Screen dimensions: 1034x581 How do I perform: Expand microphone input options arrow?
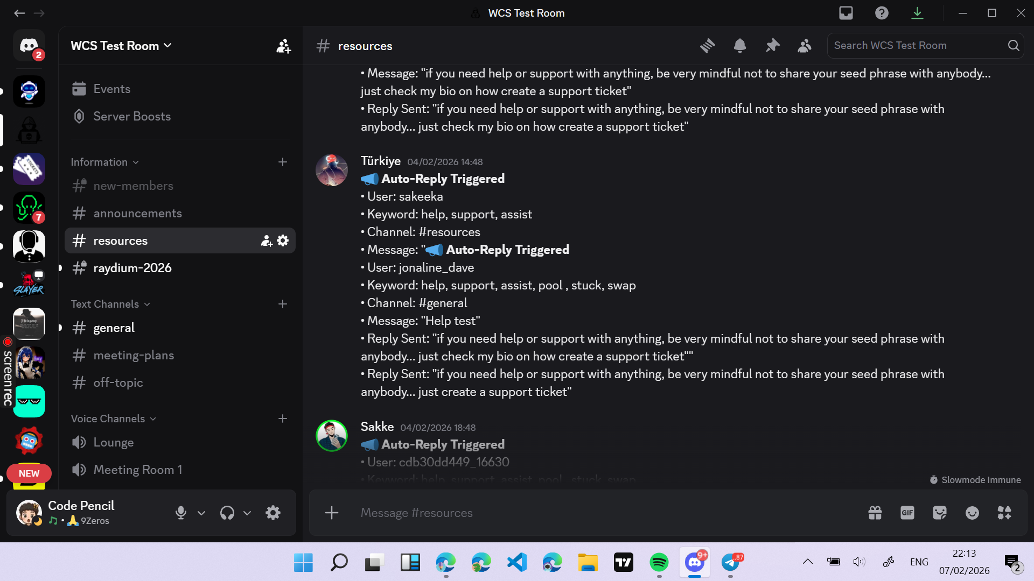coord(201,513)
